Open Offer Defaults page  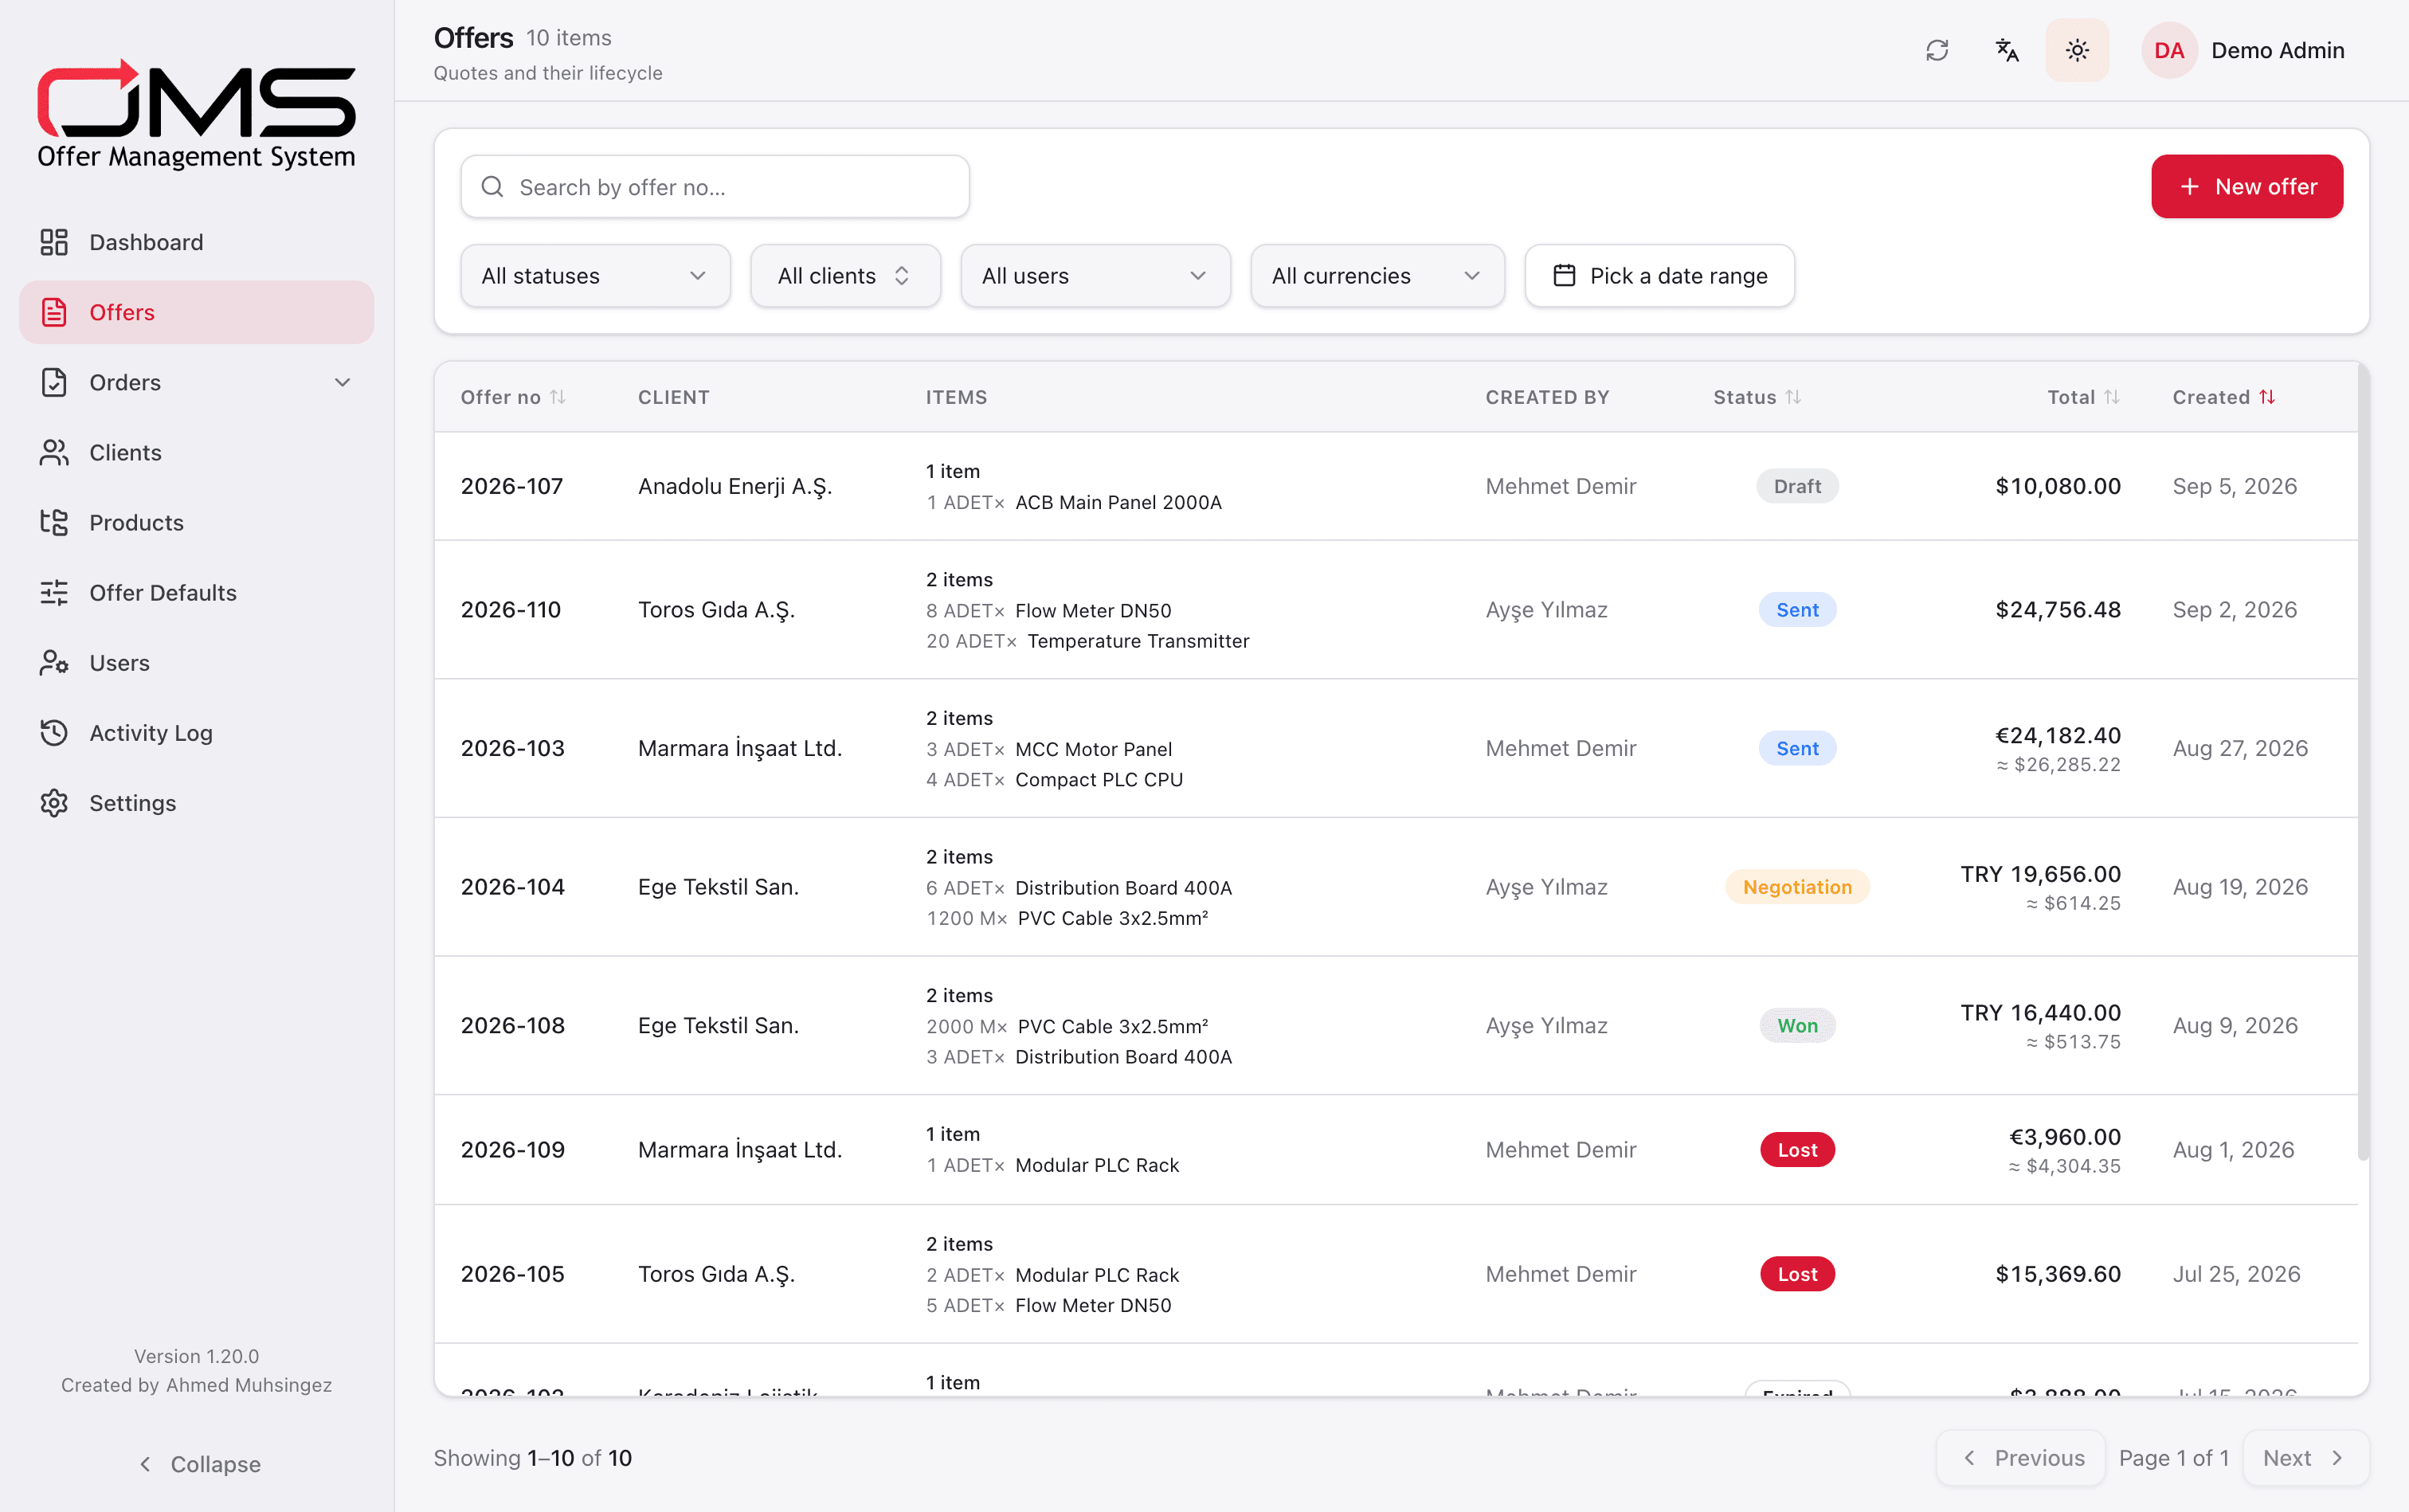point(197,592)
